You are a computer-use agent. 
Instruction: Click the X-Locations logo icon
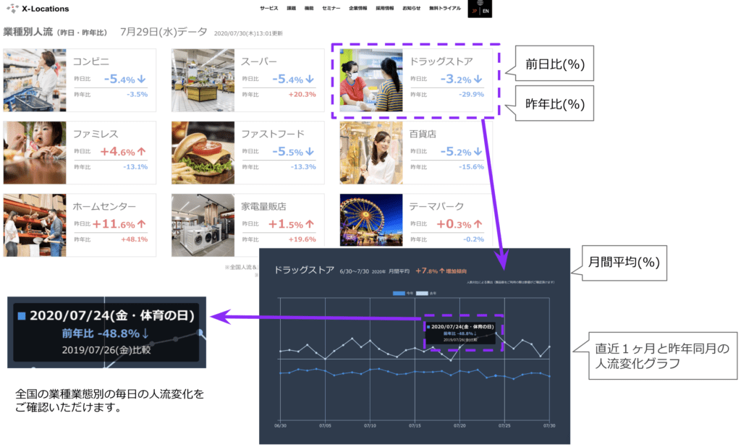tap(12, 8)
